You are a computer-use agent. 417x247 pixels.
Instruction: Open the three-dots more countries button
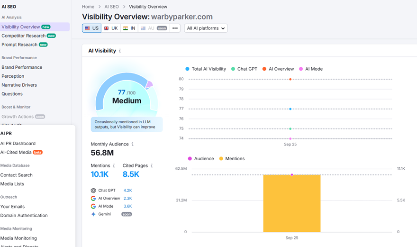coord(175,28)
